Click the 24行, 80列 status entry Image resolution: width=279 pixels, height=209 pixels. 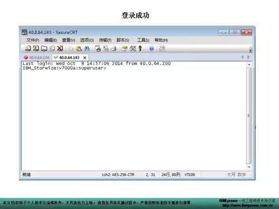[x=171, y=174]
